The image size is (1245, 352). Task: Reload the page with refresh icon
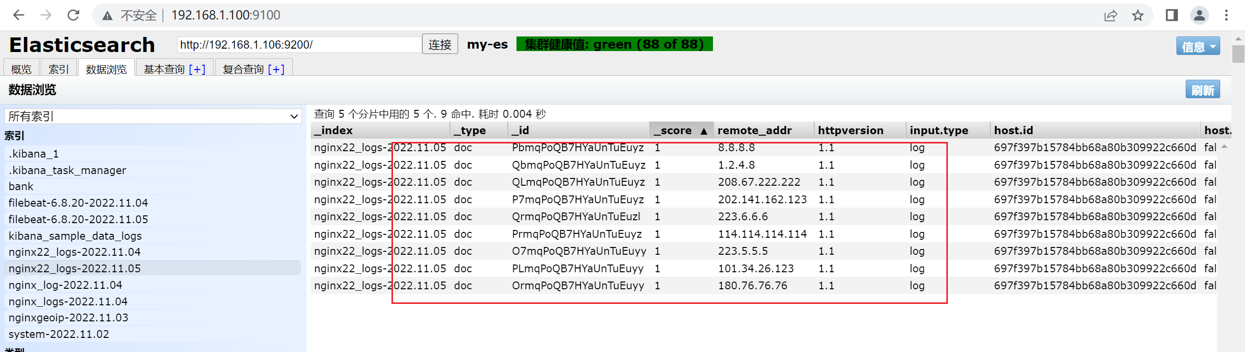[x=73, y=15]
